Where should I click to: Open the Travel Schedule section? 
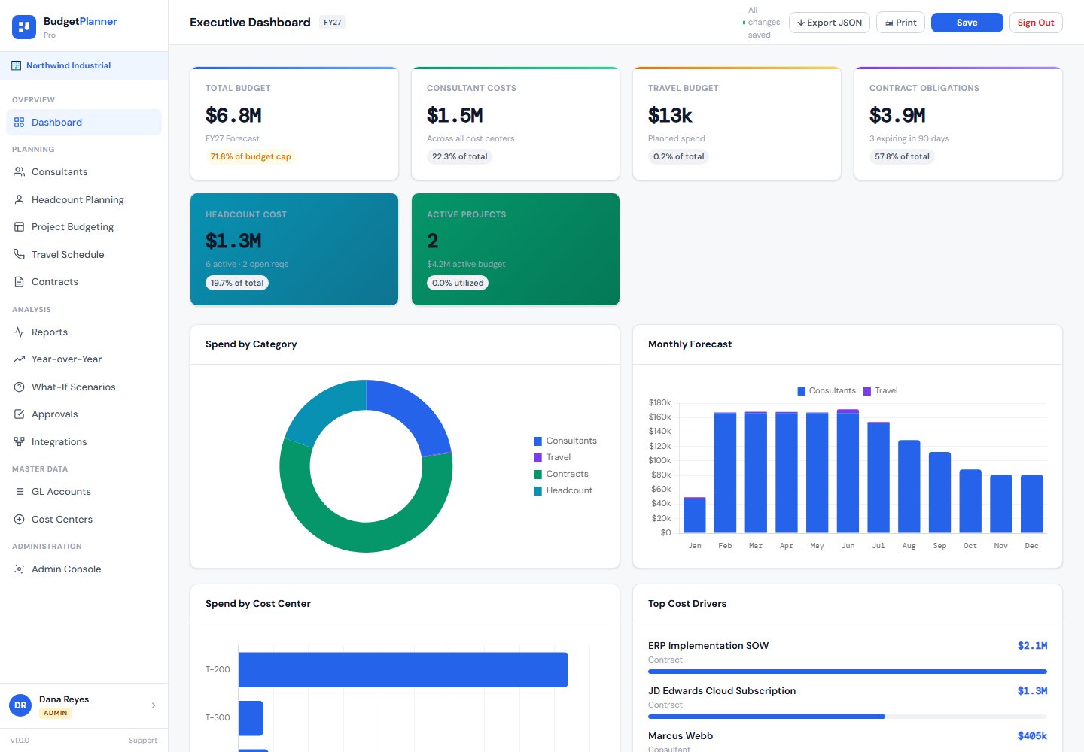84,254
